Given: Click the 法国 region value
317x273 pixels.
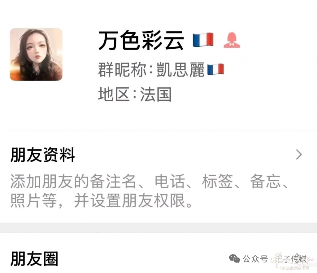Looking at the screenshot, I should (x=156, y=94).
